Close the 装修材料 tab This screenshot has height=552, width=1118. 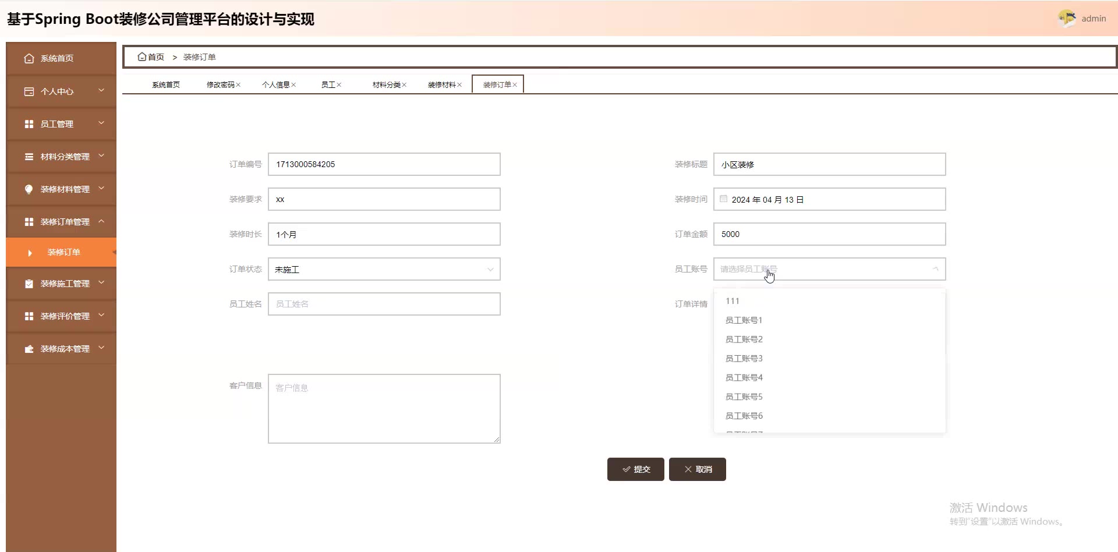[459, 85]
